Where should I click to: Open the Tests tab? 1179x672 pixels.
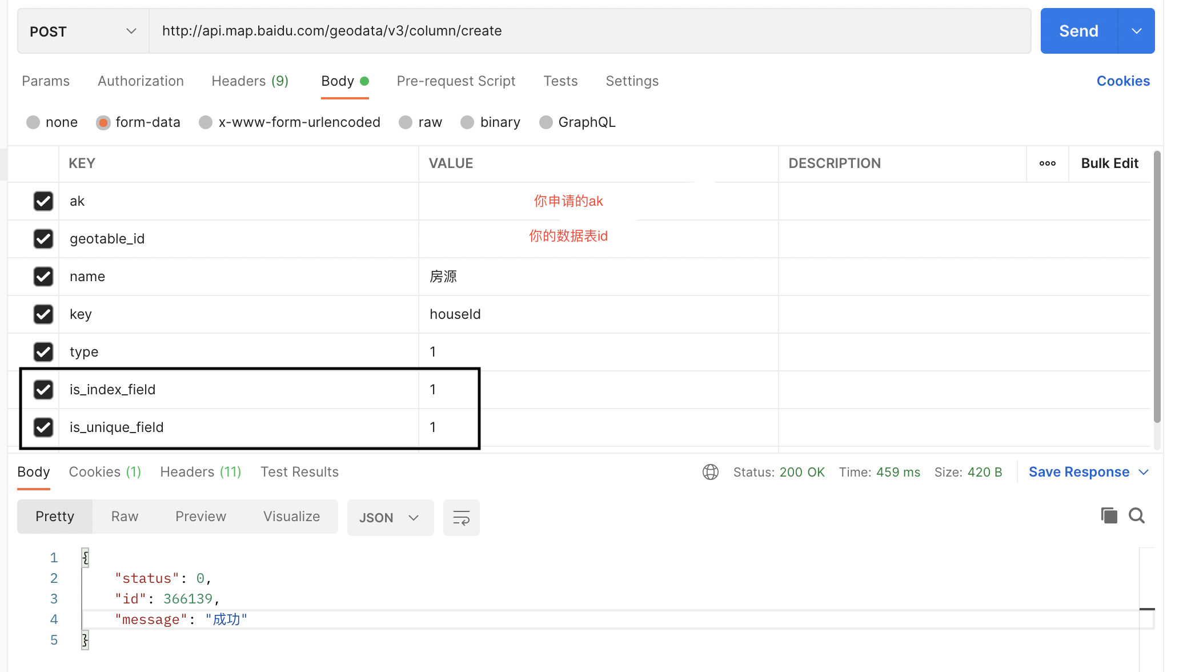pos(560,81)
